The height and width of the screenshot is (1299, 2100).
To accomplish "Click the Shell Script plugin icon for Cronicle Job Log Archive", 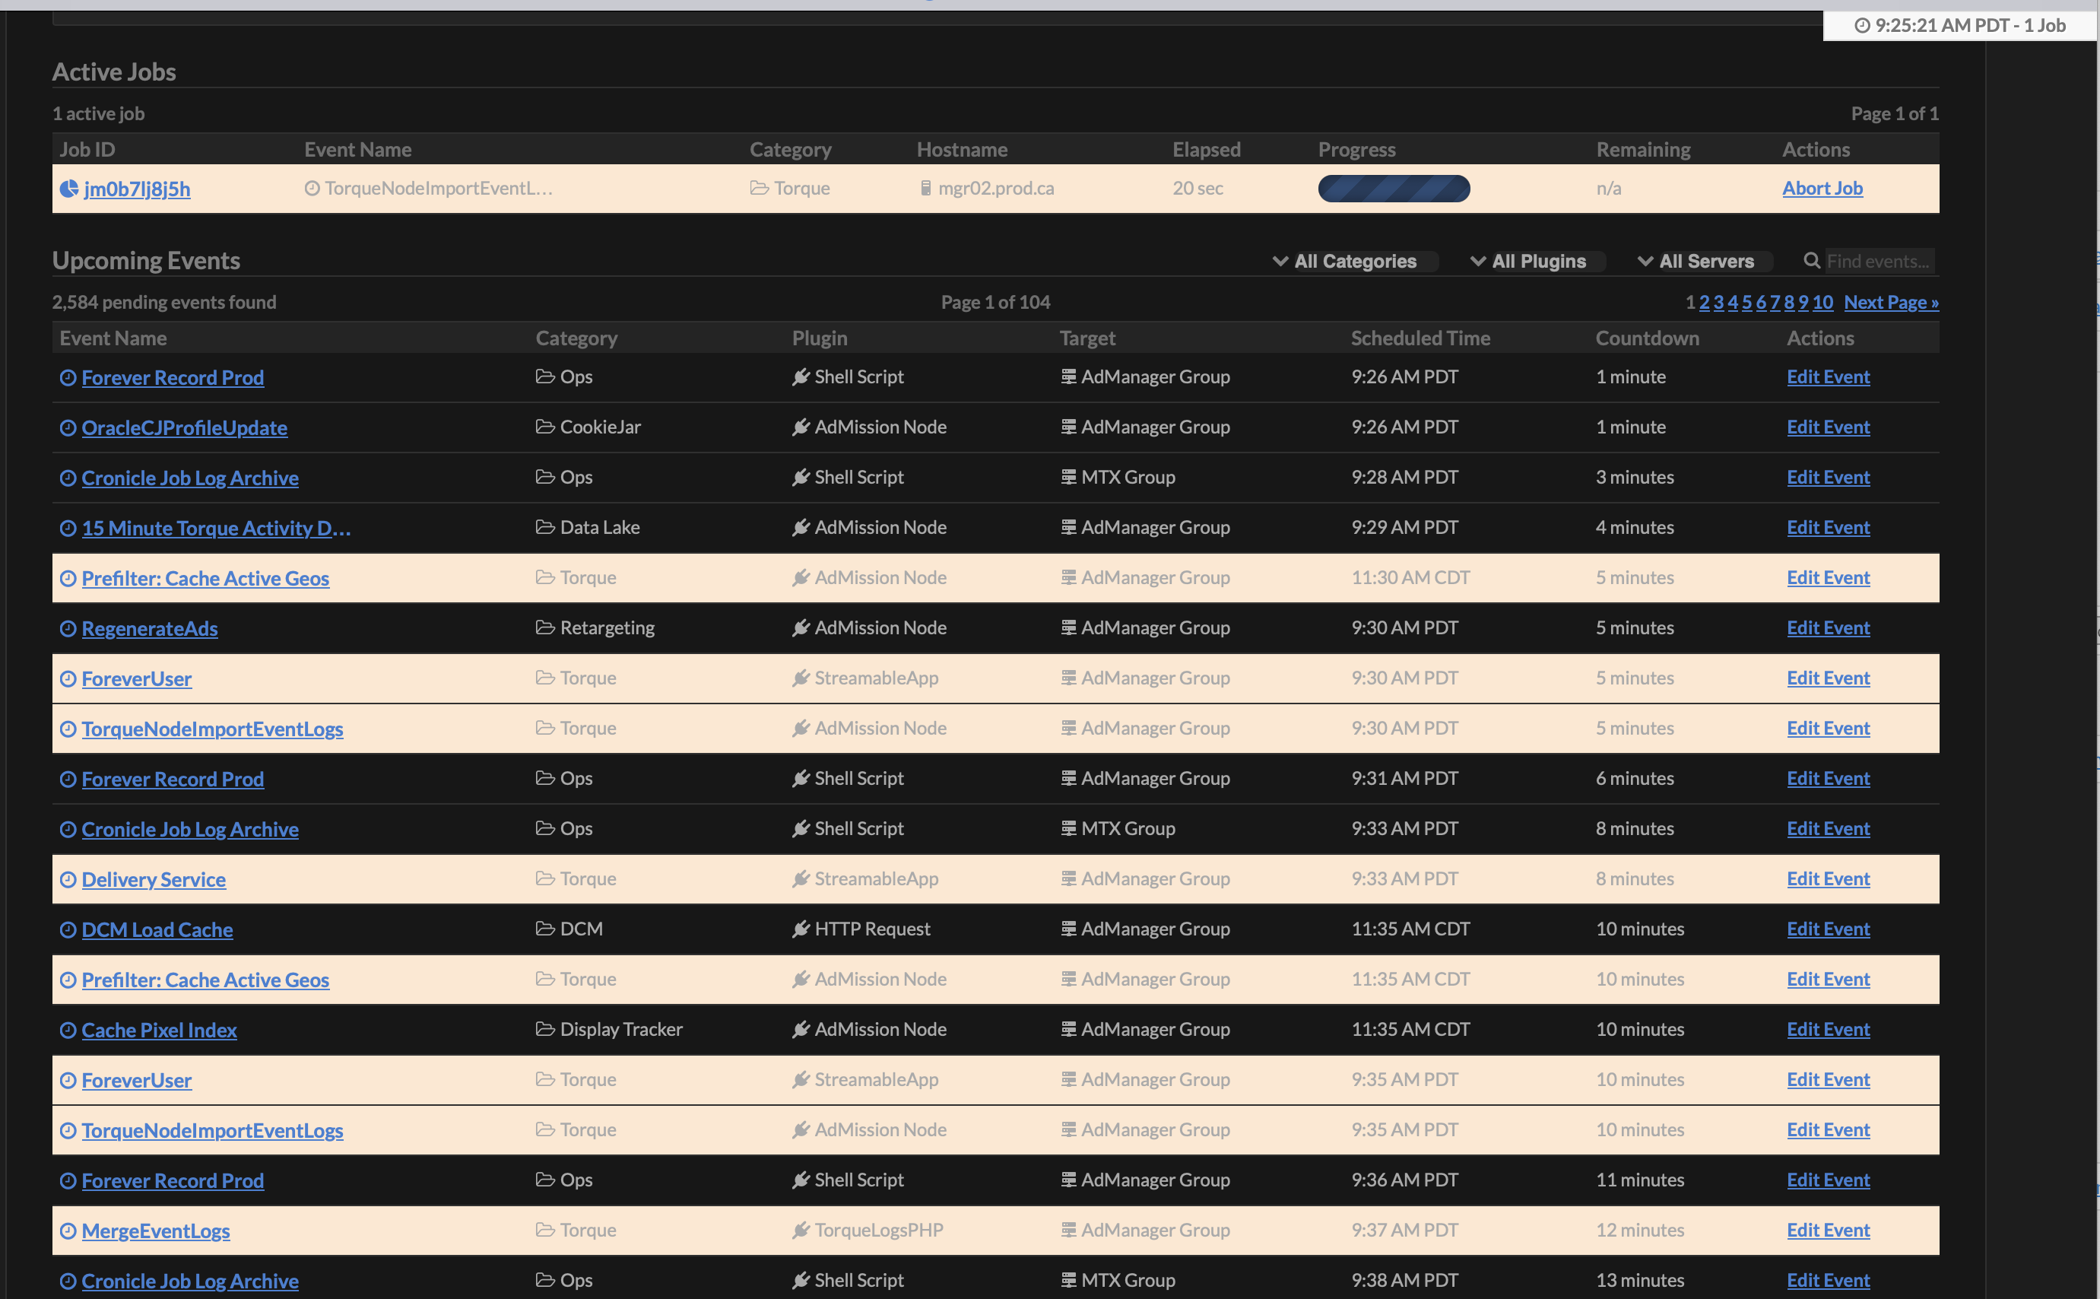I will (x=800, y=477).
